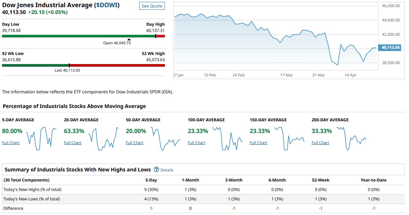Screen dimensions: 409x215
Task: Click the 24 Feb date axis label
Action: (x=239, y=75)
